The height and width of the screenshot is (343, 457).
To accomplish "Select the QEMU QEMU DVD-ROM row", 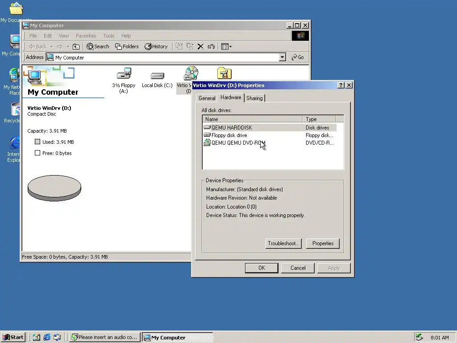I will 270,142.
